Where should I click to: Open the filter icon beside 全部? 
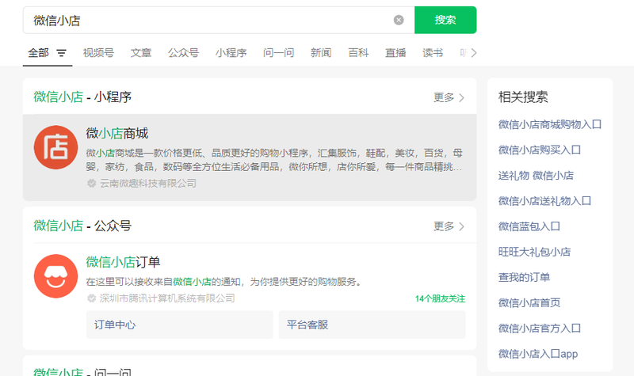pos(61,53)
